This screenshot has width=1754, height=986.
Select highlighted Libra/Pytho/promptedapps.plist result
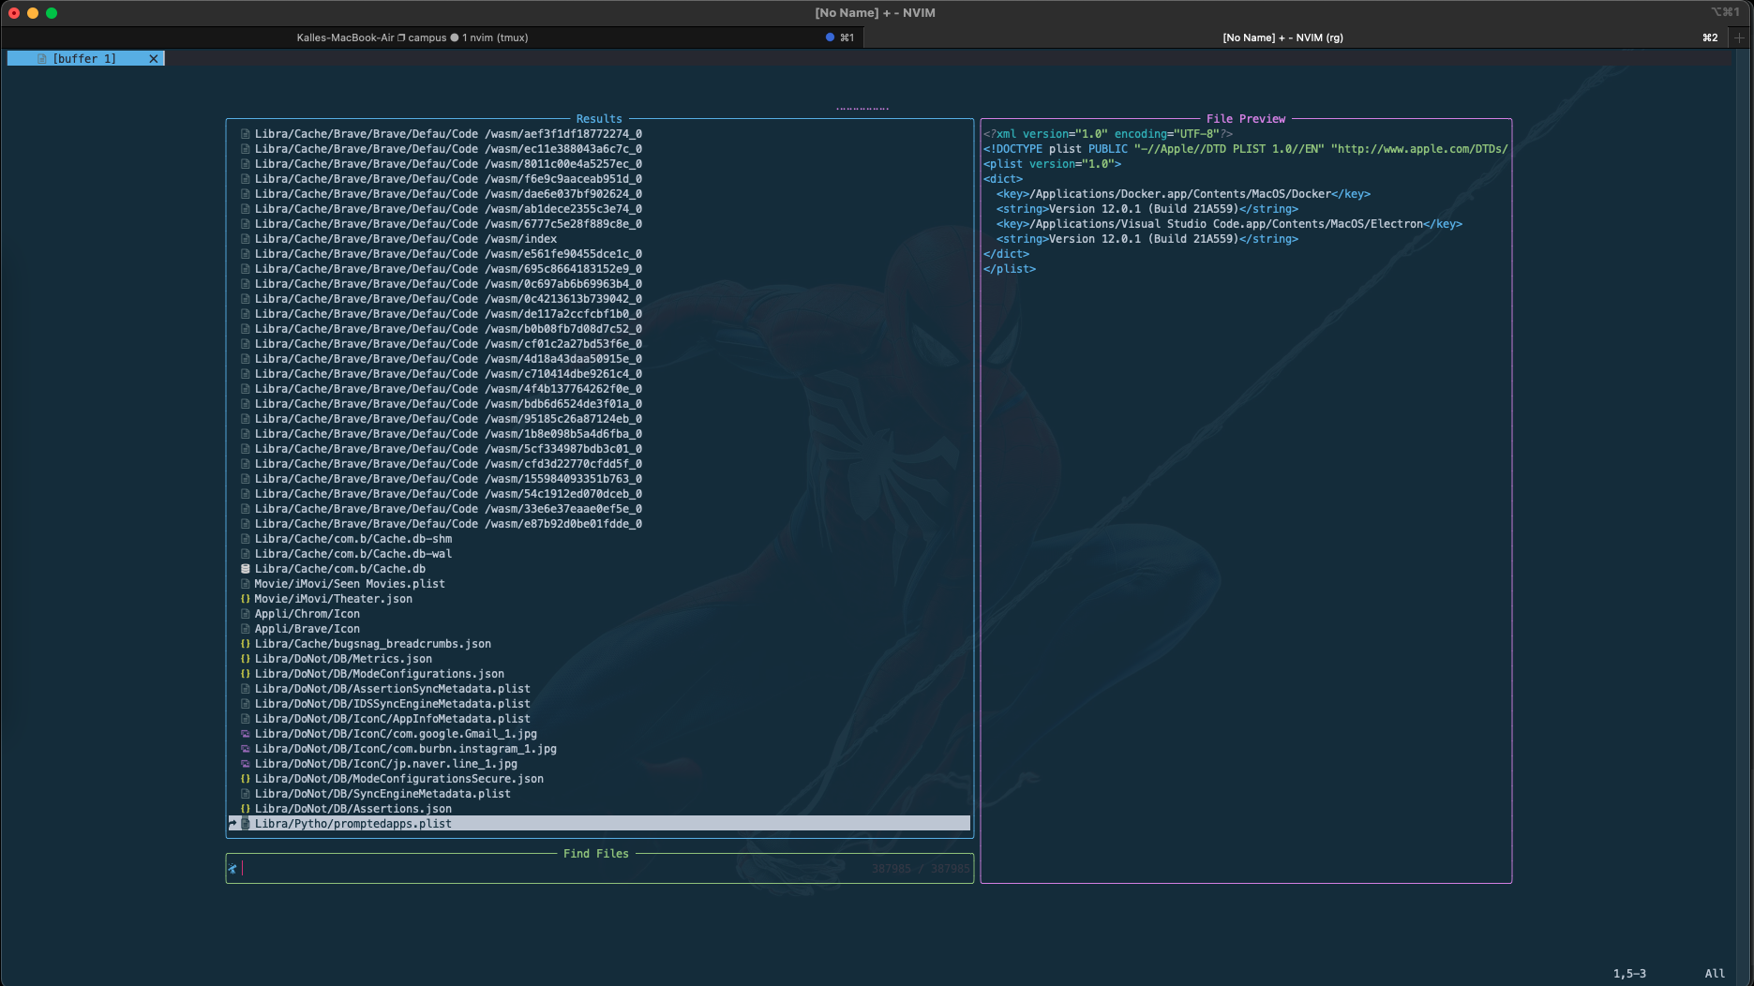click(x=600, y=824)
